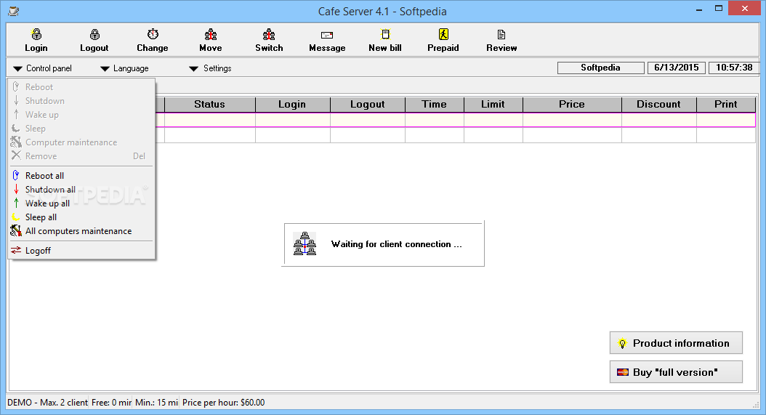766x415 pixels.
Task: Click the Login padlock toolbar icon
Action: [x=36, y=34]
